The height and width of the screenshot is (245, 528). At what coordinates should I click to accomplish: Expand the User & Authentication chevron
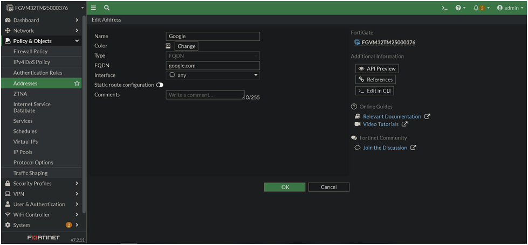(x=77, y=204)
